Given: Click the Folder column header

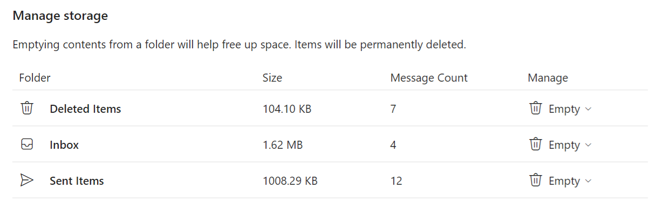Looking at the screenshot, I should 35,78.
